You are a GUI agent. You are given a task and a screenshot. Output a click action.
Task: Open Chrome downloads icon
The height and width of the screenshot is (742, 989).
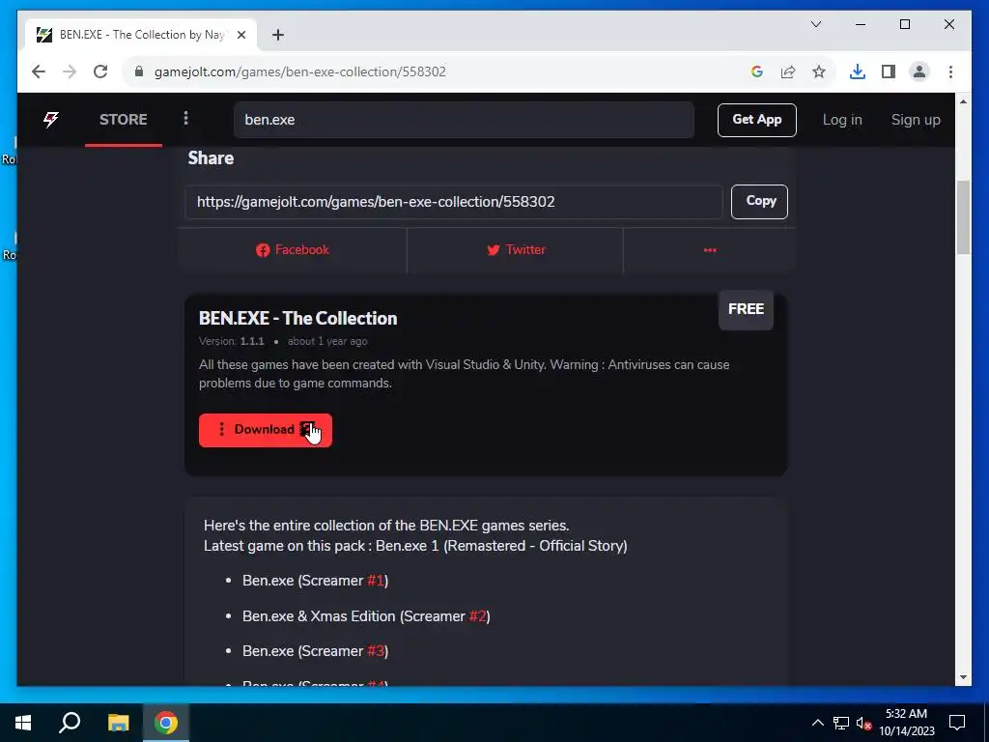[x=858, y=71]
